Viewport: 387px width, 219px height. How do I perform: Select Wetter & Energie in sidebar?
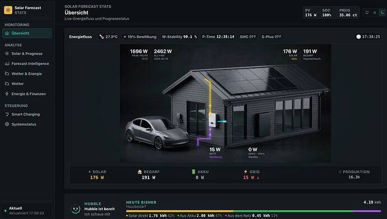tap(27, 74)
